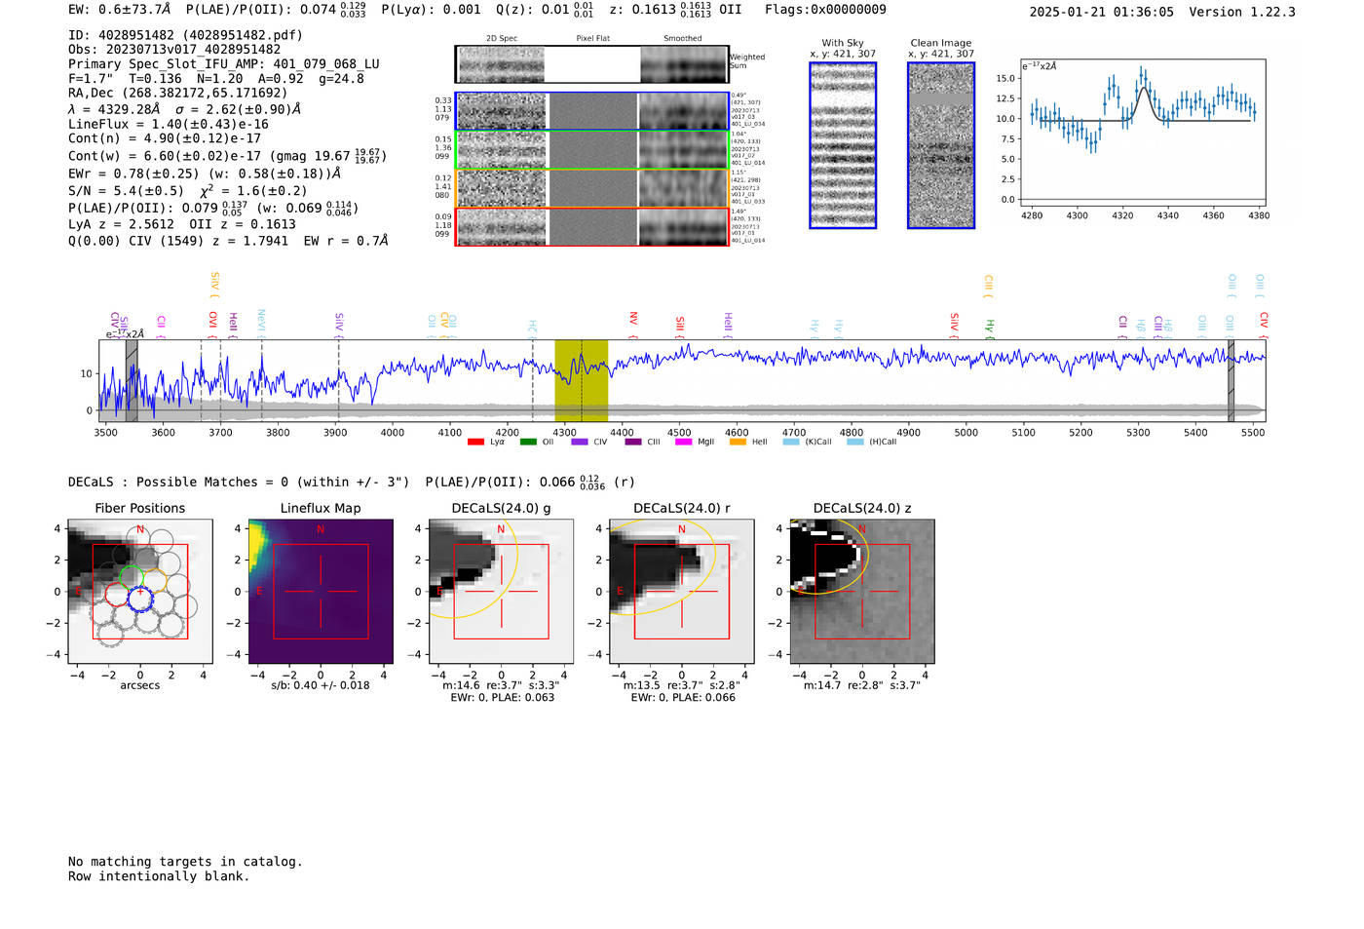The width and height of the screenshot is (1364, 929).
Task: Click the Gaussian emission-line fit plot
Action: (1143, 133)
